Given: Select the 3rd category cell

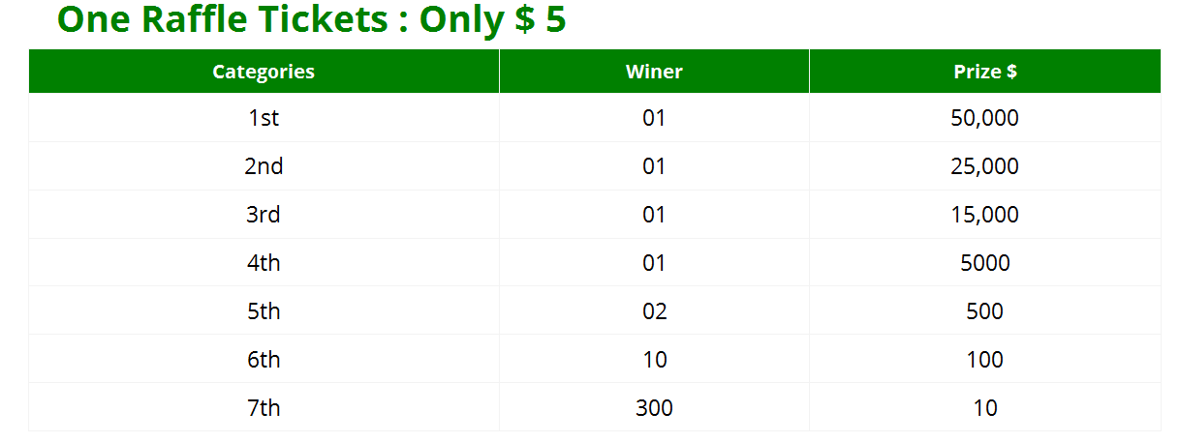Looking at the screenshot, I should [264, 215].
